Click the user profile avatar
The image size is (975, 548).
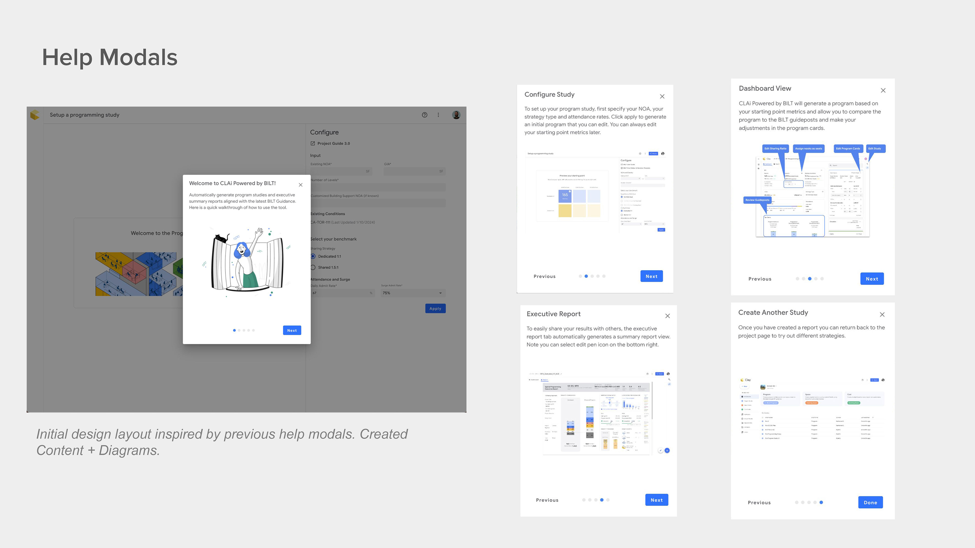pyautogui.click(x=456, y=115)
